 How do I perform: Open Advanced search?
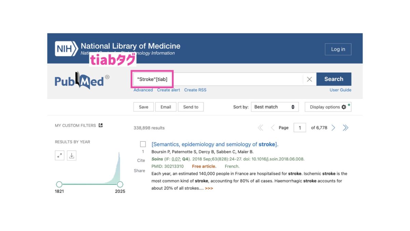[143, 90]
